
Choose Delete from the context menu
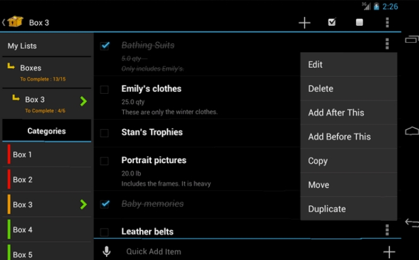click(349, 89)
